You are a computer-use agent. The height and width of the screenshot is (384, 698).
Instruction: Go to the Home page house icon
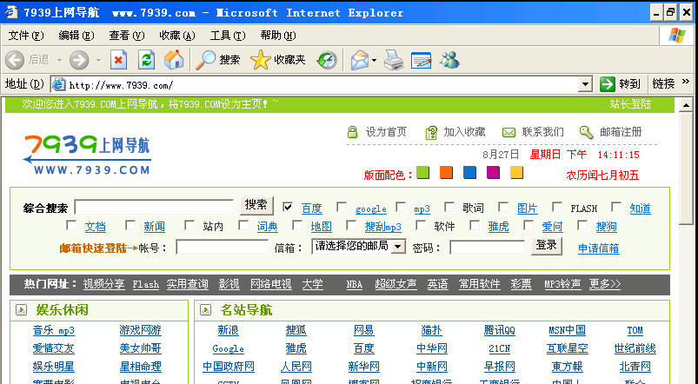coord(174,60)
